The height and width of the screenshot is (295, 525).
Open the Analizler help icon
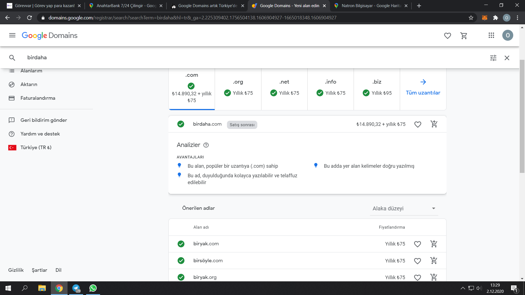[206, 145]
